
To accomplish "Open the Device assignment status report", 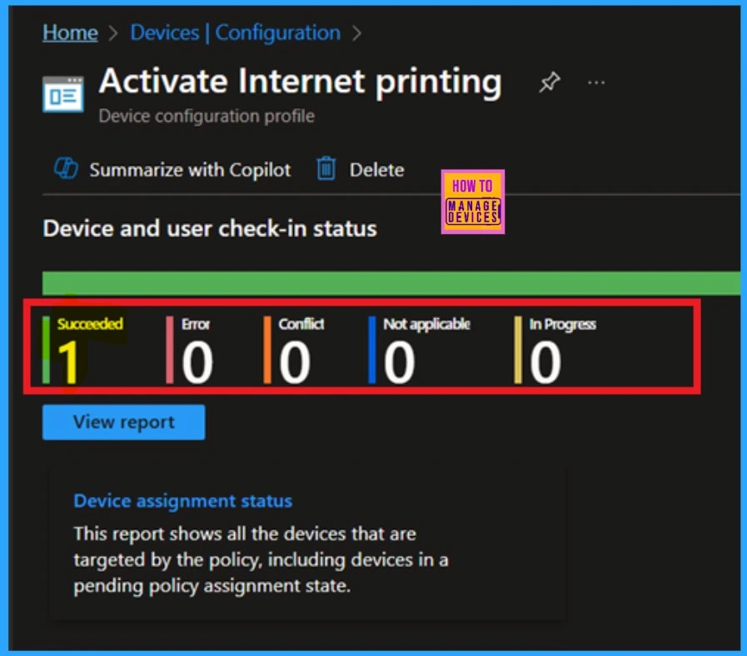I will pyautogui.click(x=183, y=501).
